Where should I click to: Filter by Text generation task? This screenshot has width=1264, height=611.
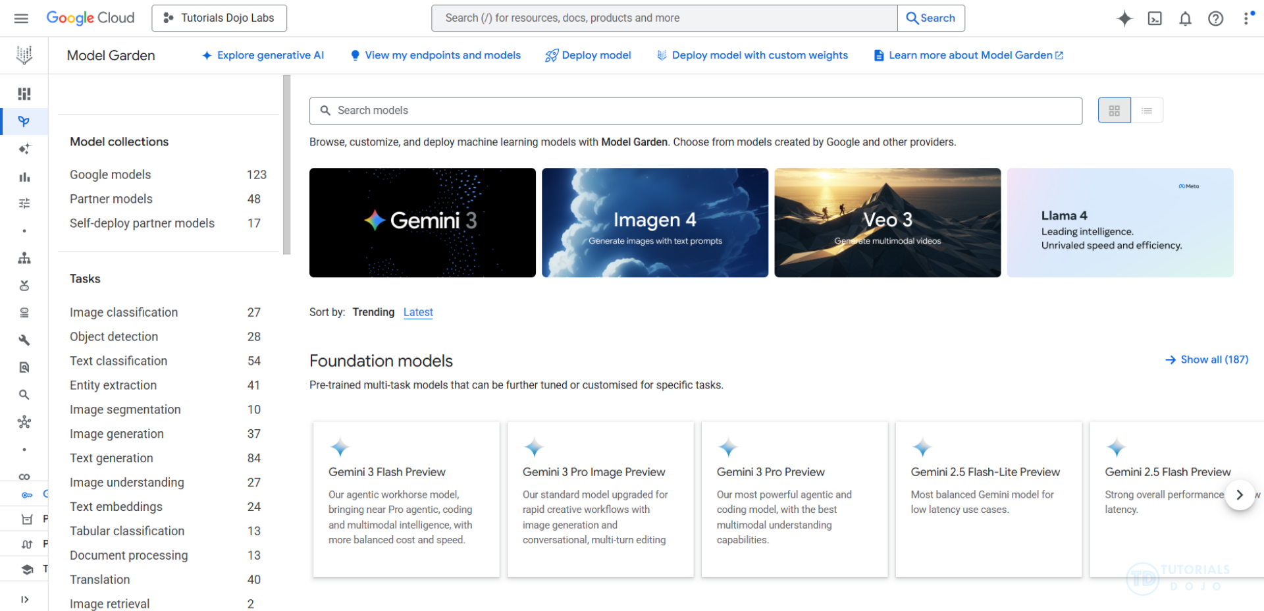pyautogui.click(x=111, y=458)
